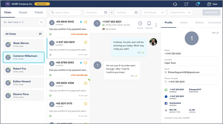Open the Notes tab in profile panel
Image resolution: width=223 pixels, height=124 pixels.
coord(184,22)
